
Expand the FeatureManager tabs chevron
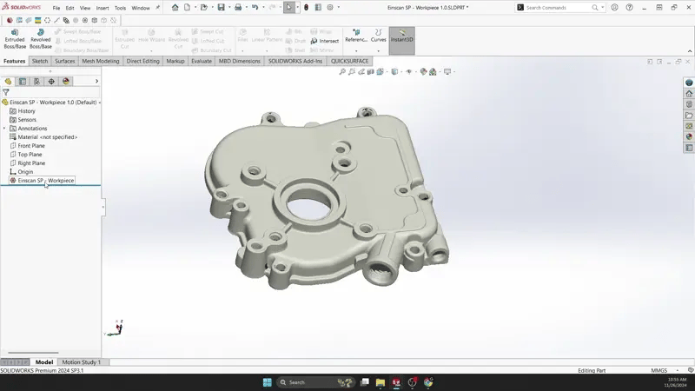click(96, 81)
